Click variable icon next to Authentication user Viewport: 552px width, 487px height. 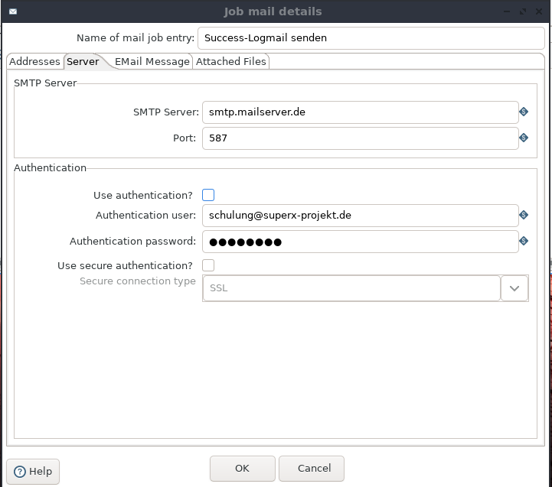[x=524, y=215]
